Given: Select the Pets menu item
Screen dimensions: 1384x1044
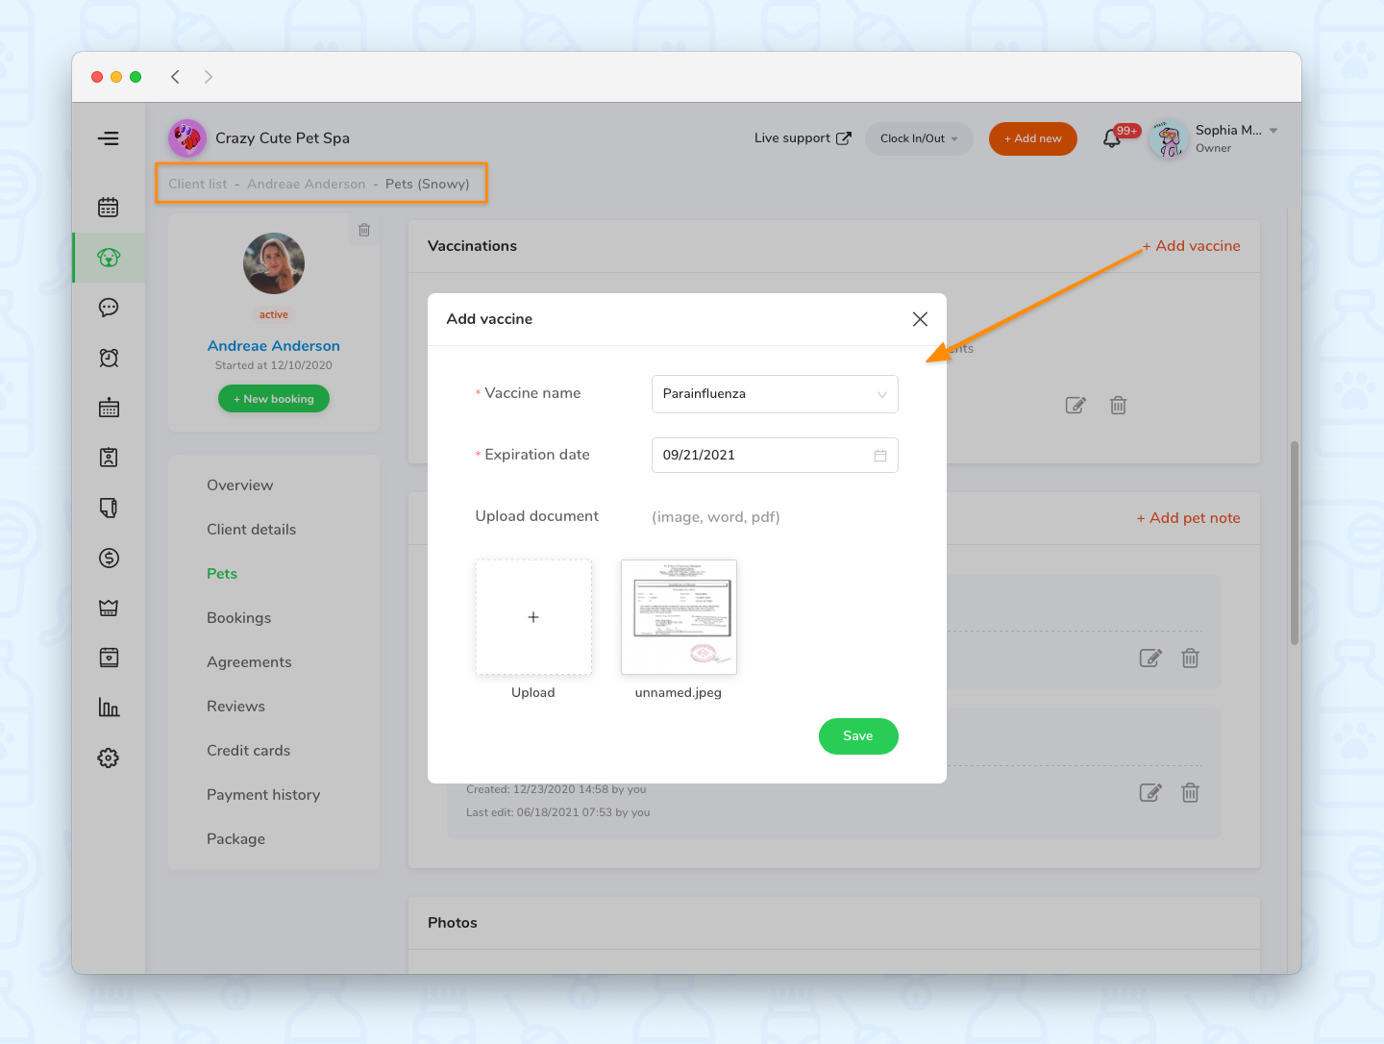Looking at the screenshot, I should pos(222,574).
